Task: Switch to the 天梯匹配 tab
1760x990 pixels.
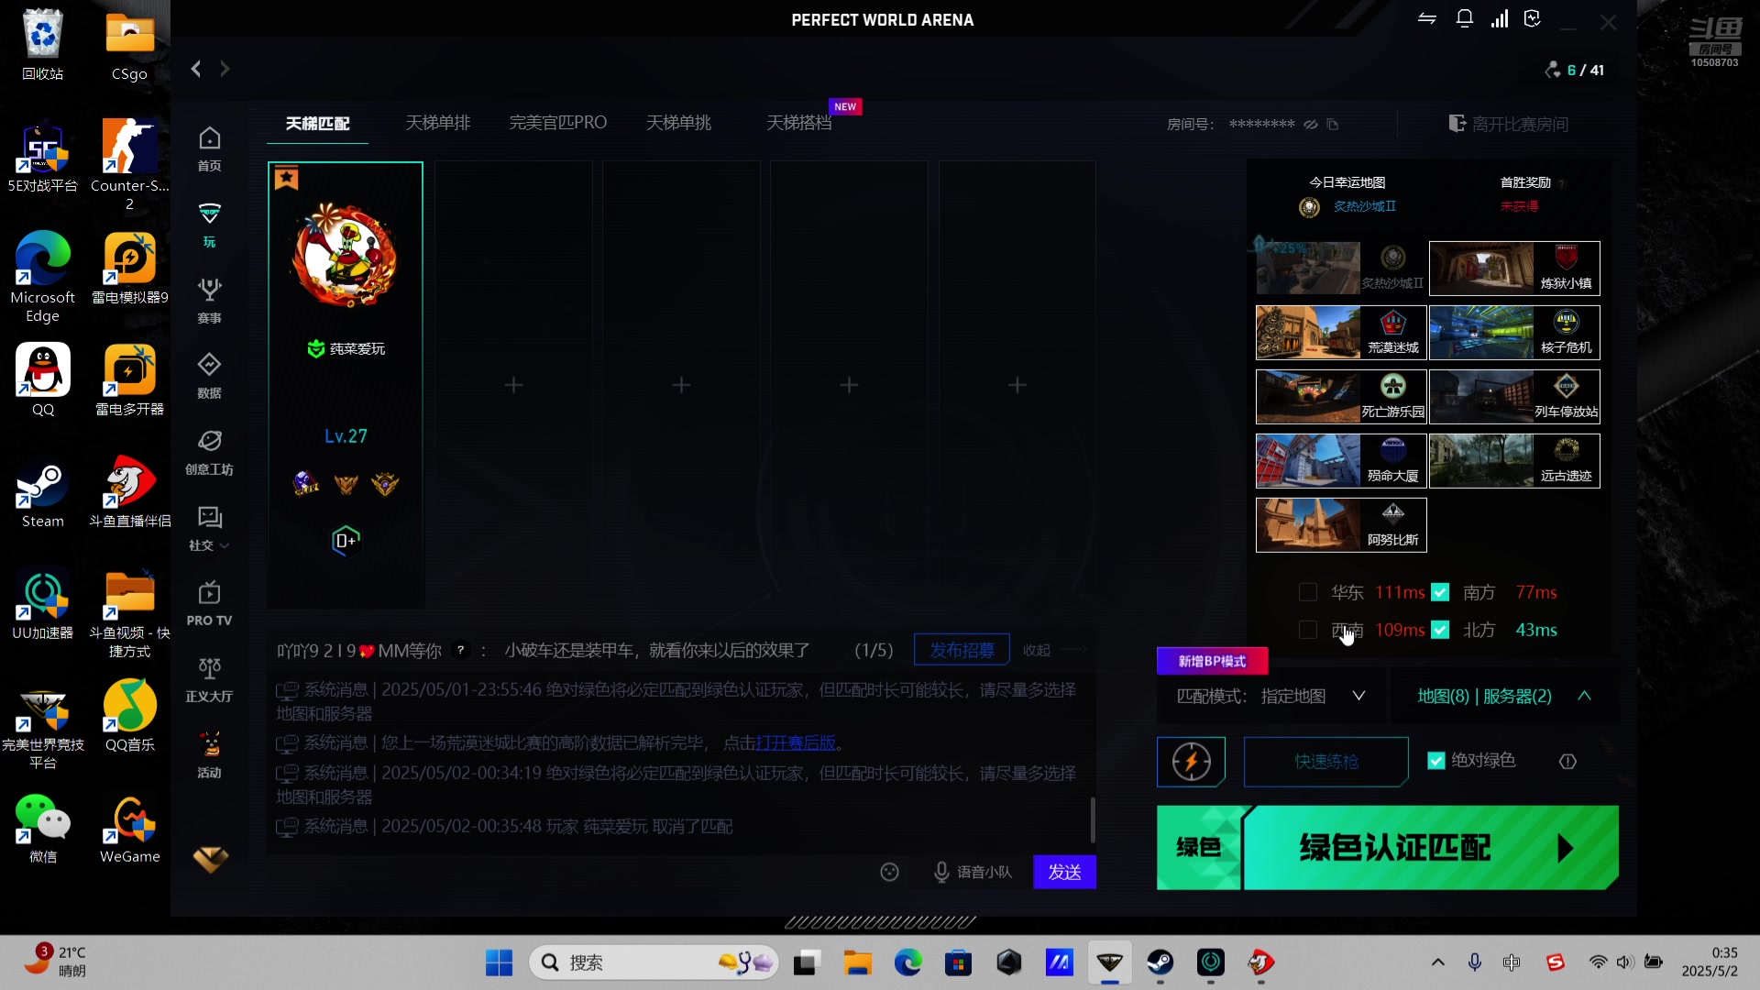Action: (317, 123)
